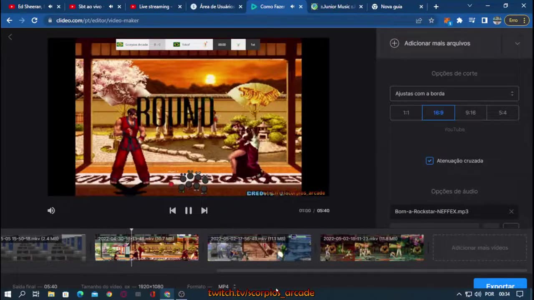
Task: Select the 2022-05-02-17-56-49.mkv clip
Action: pos(259,247)
